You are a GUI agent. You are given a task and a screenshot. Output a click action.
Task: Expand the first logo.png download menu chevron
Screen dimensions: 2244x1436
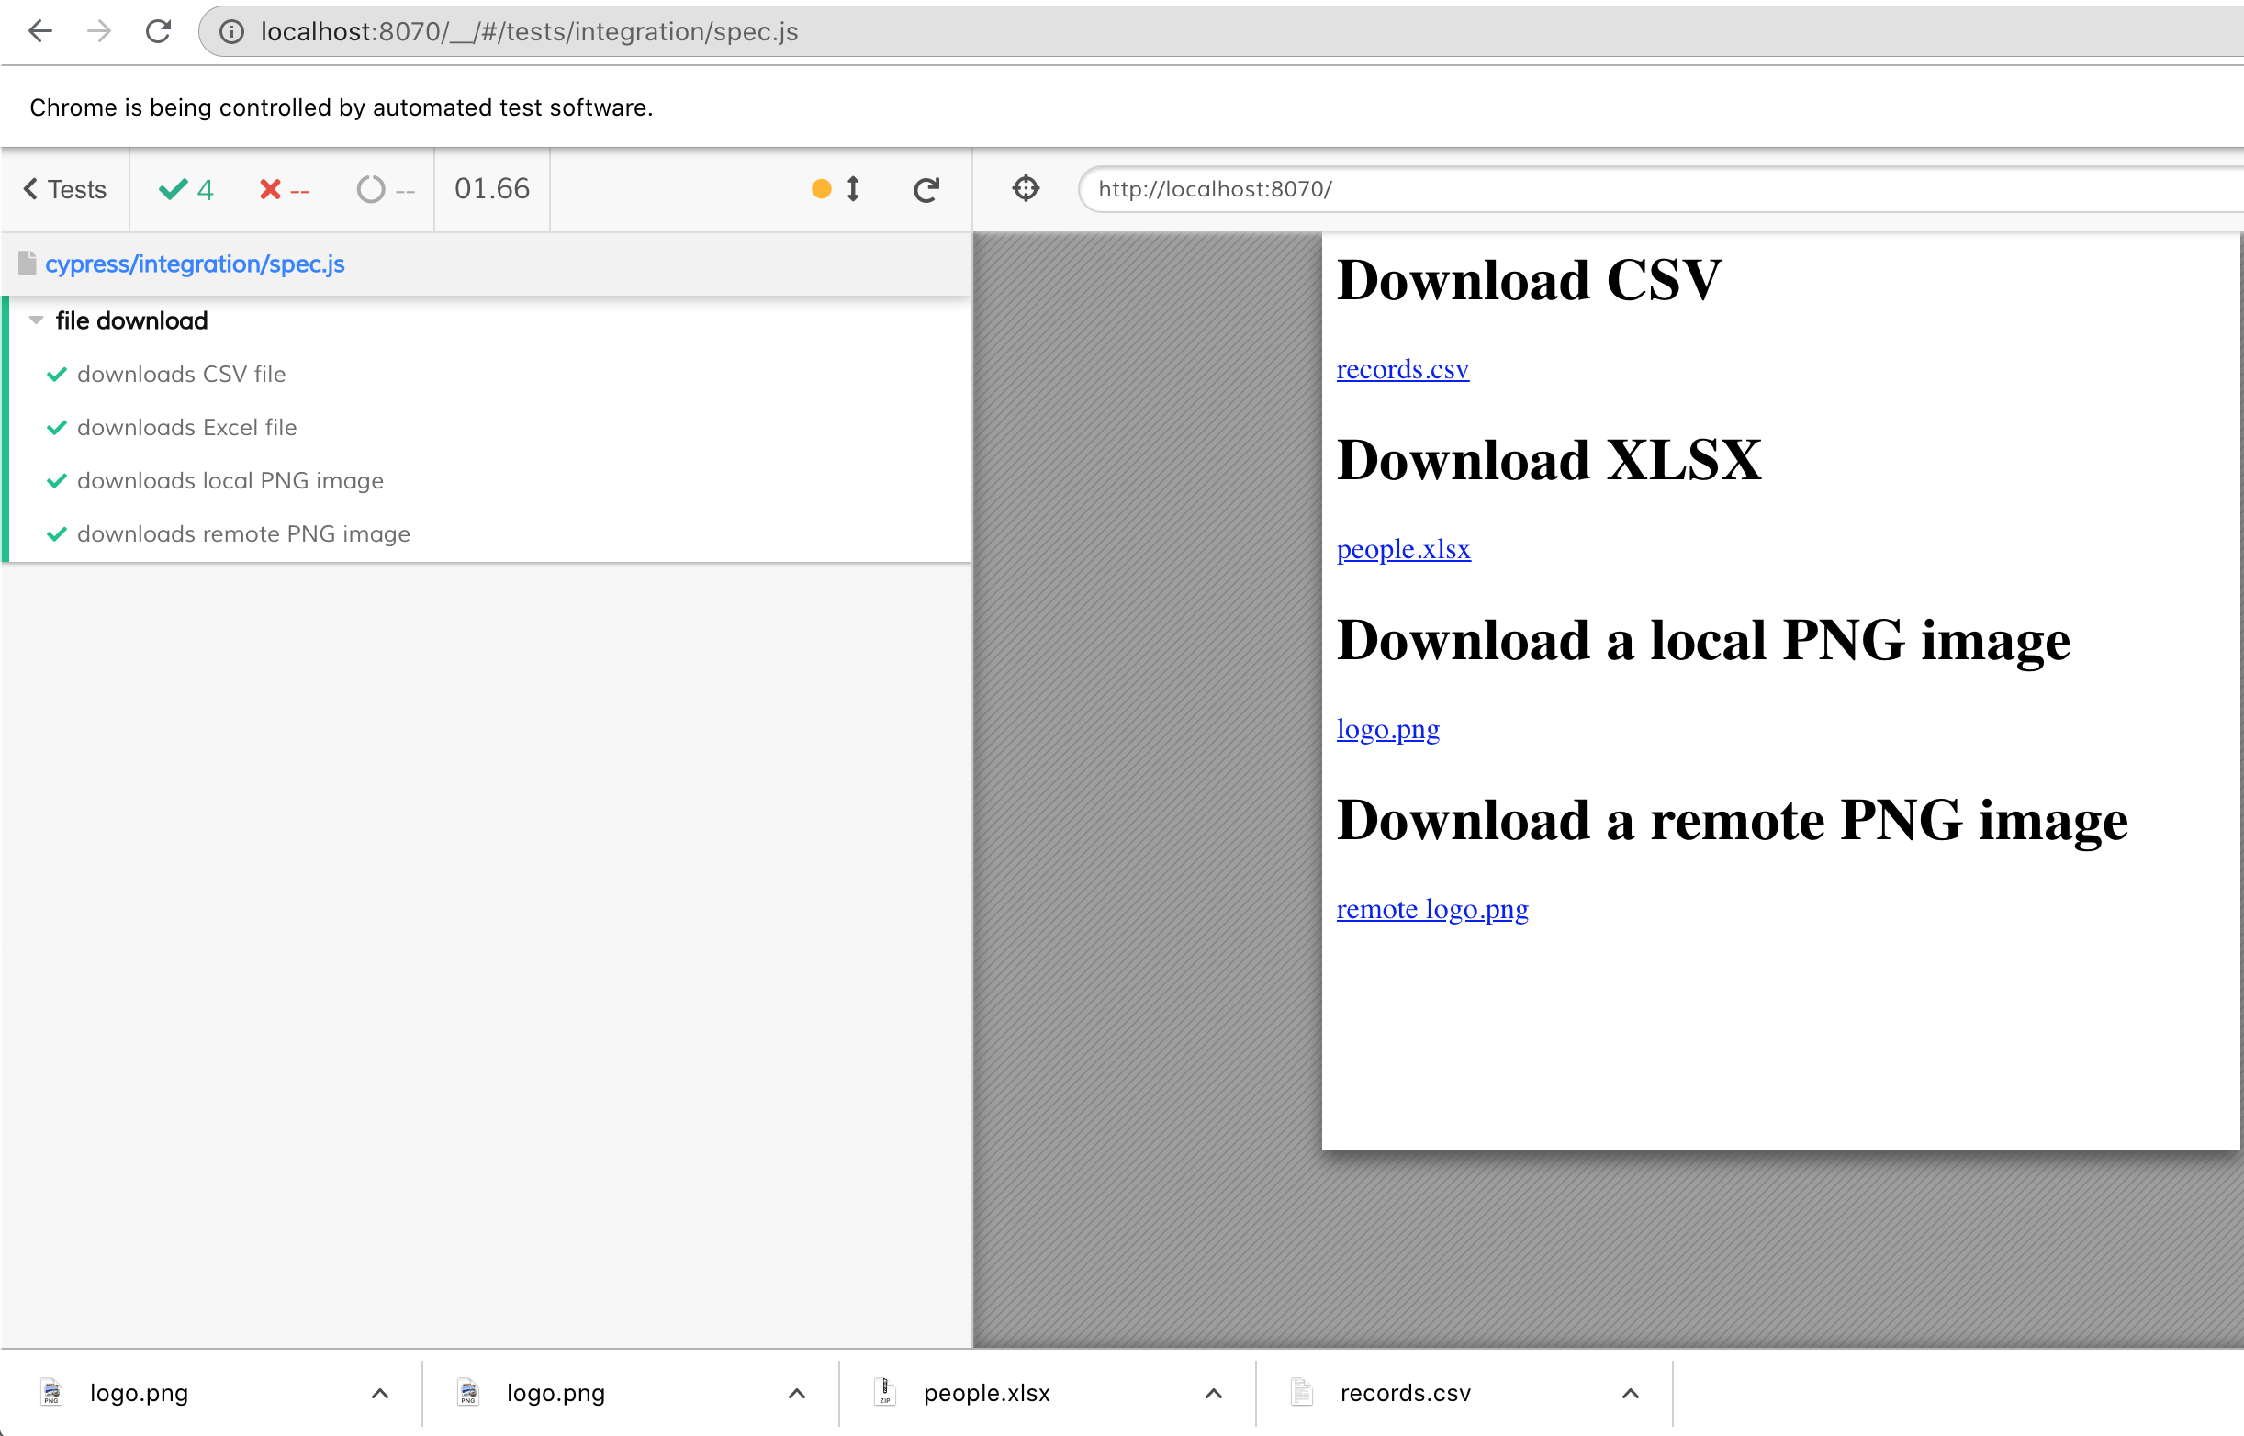click(379, 1393)
